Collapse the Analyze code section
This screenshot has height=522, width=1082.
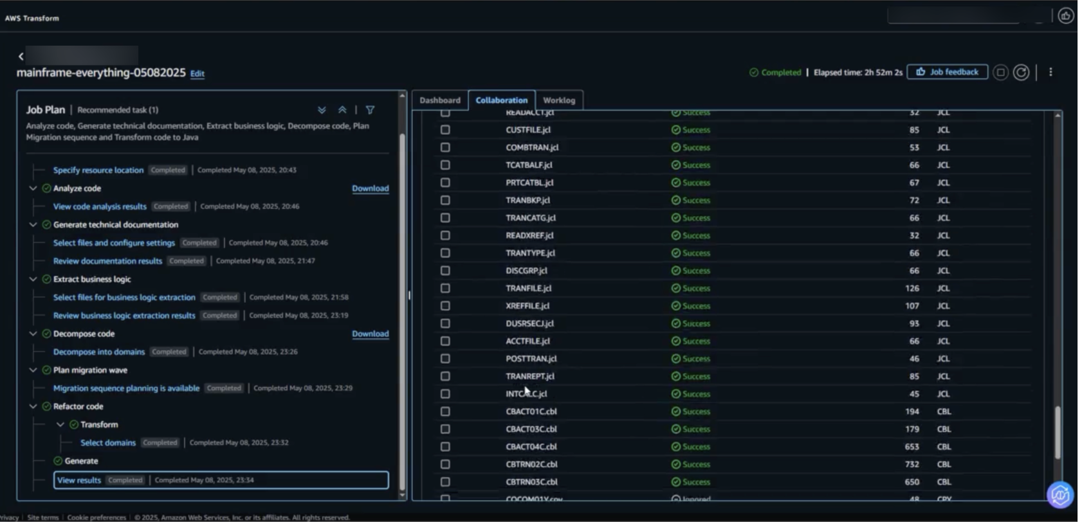33,188
